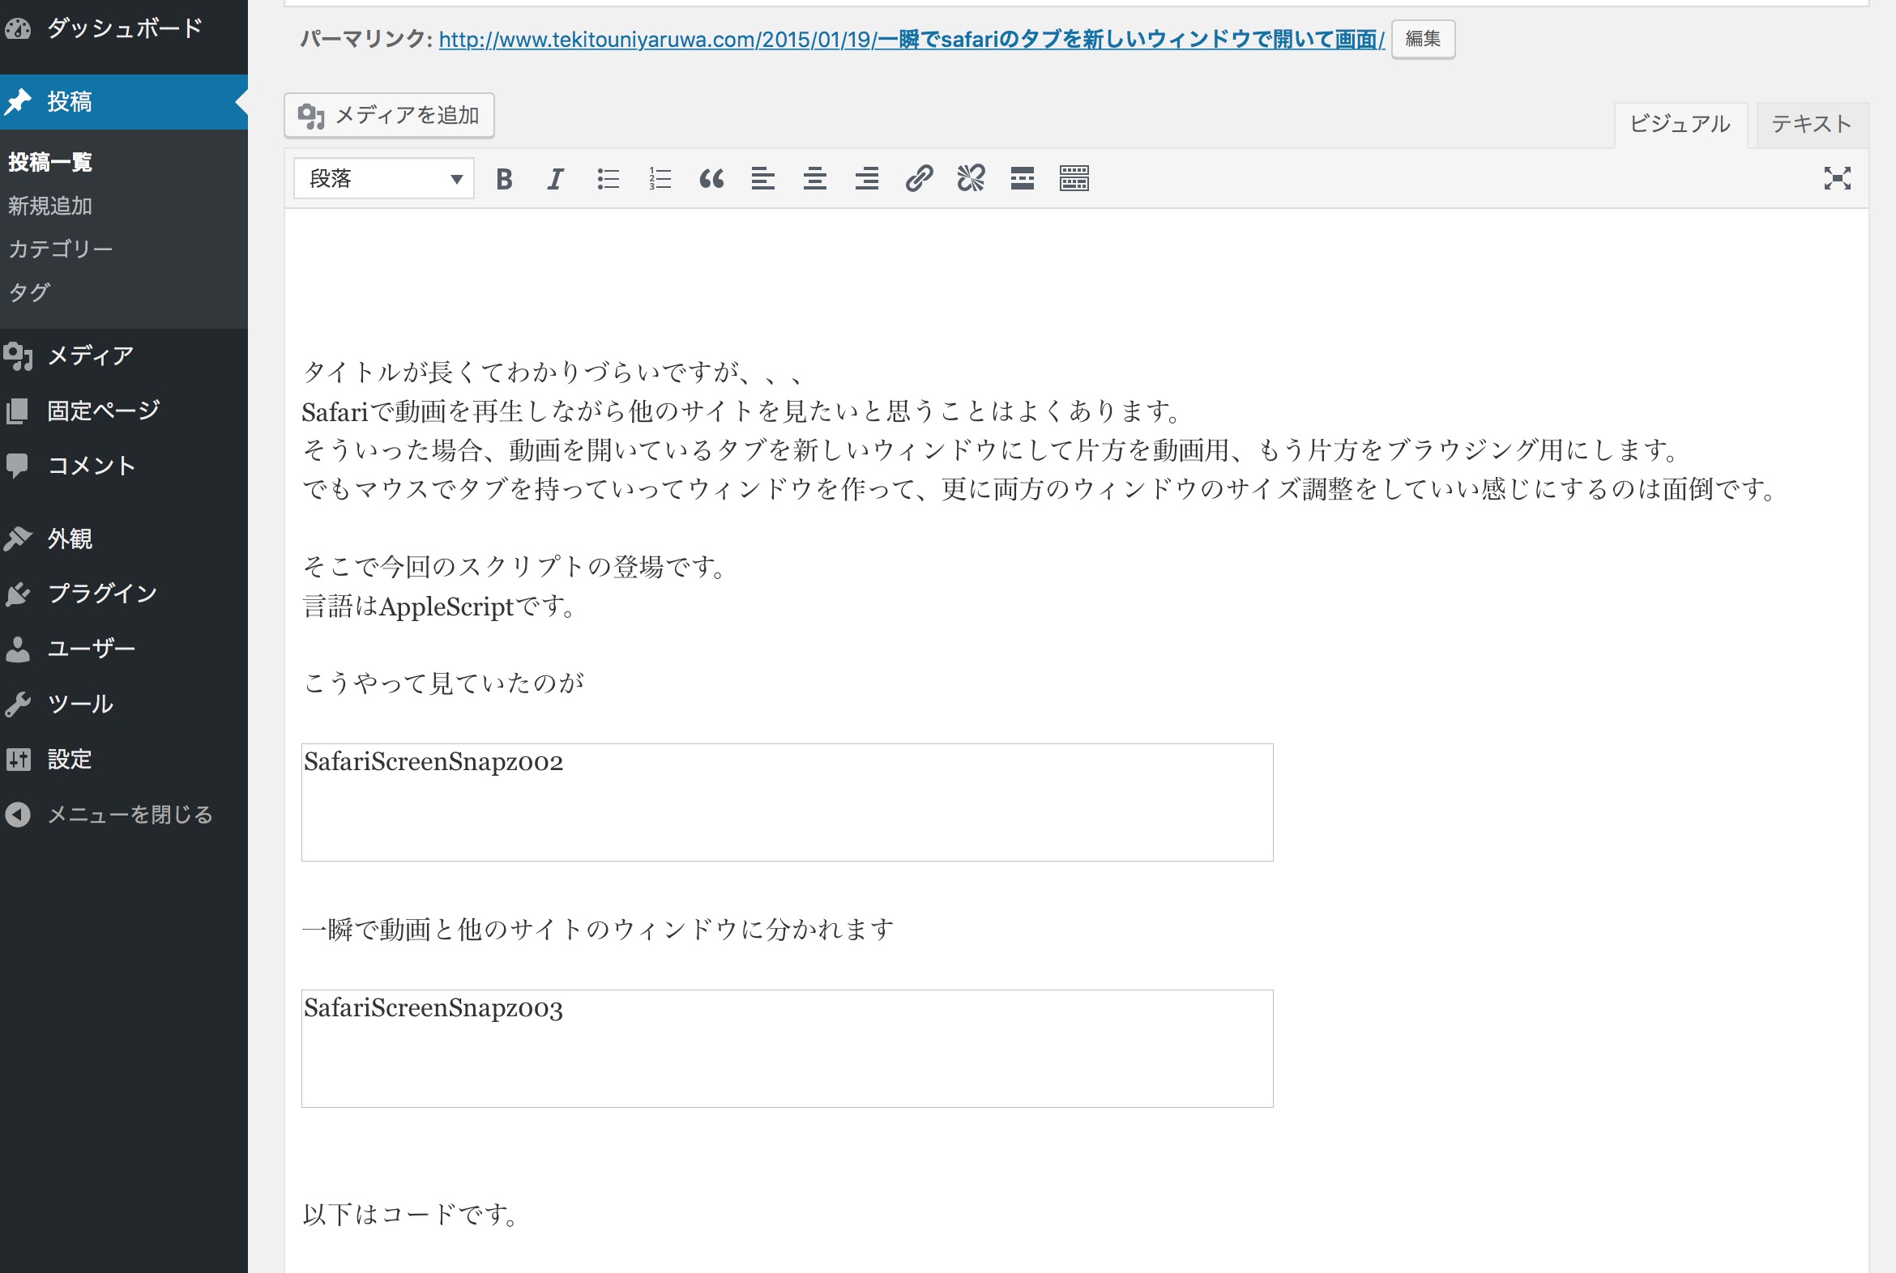Open ユーザー in the sidebar
The width and height of the screenshot is (1896, 1273).
(123, 649)
